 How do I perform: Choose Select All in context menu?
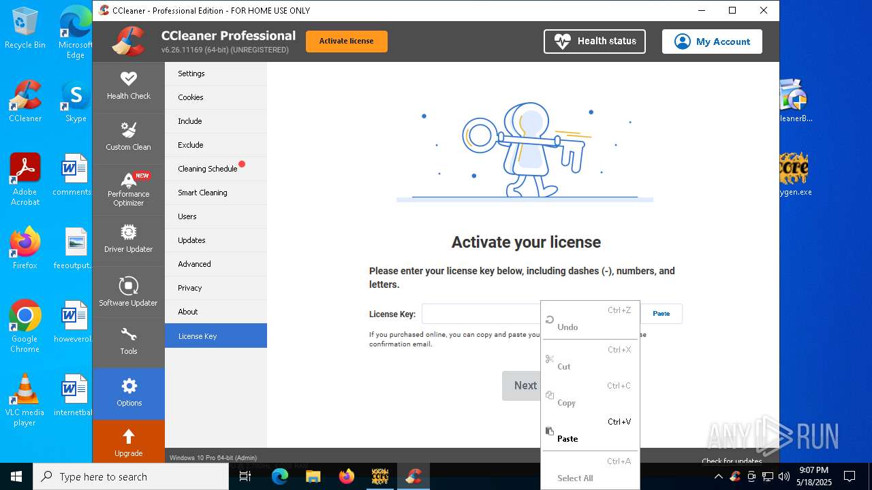coord(590,470)
